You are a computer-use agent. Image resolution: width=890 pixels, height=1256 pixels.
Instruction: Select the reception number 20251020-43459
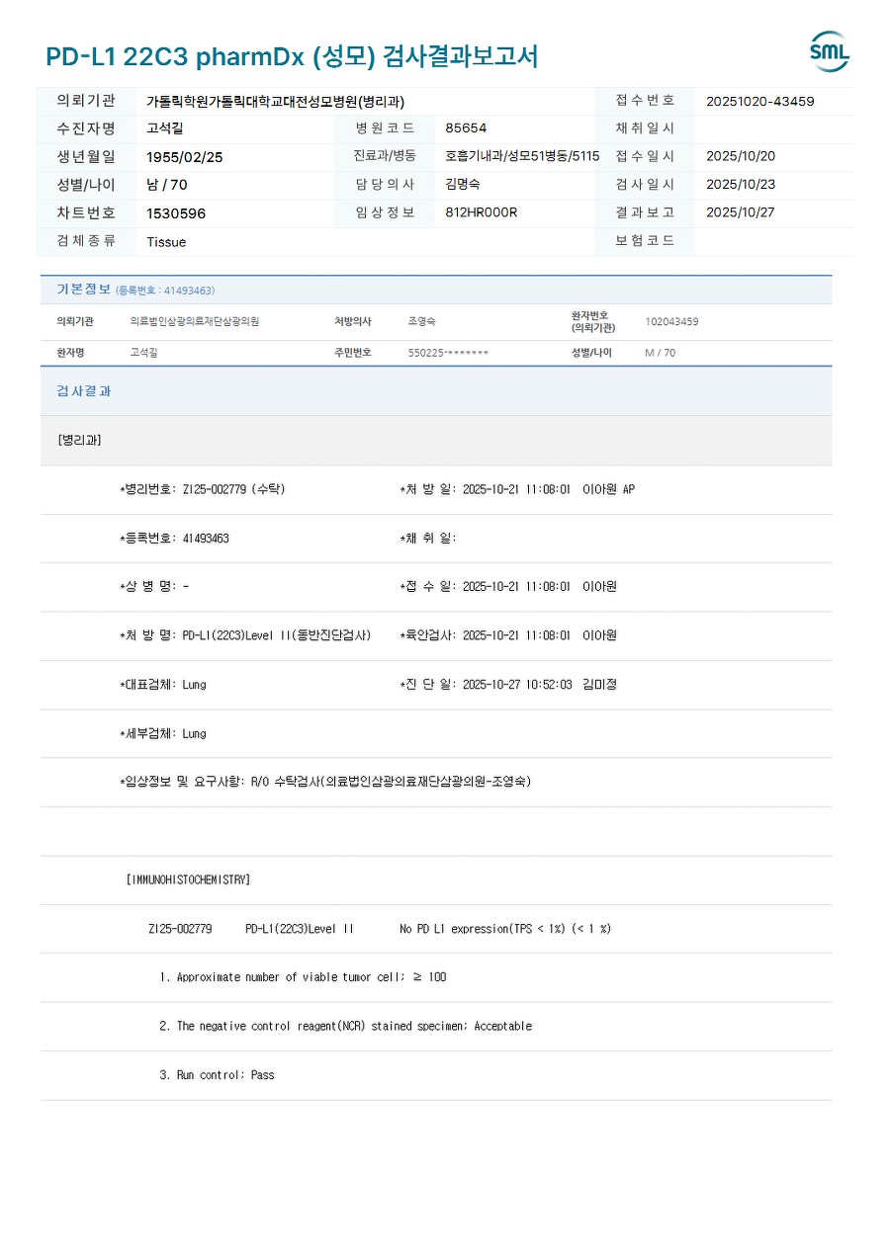(760, 101)
